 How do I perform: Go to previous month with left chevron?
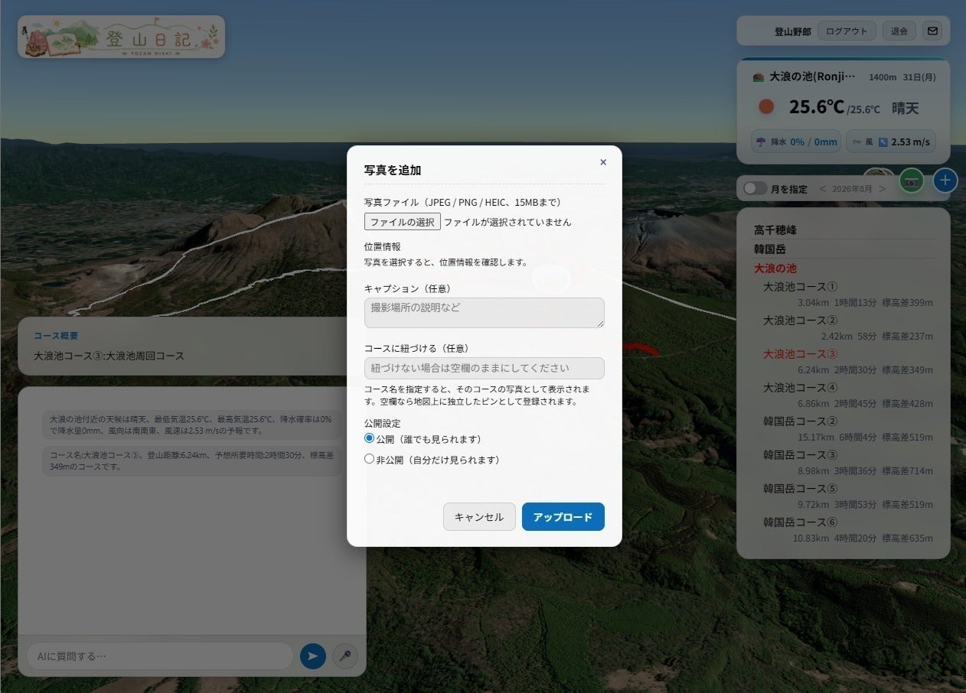[822, 189]
